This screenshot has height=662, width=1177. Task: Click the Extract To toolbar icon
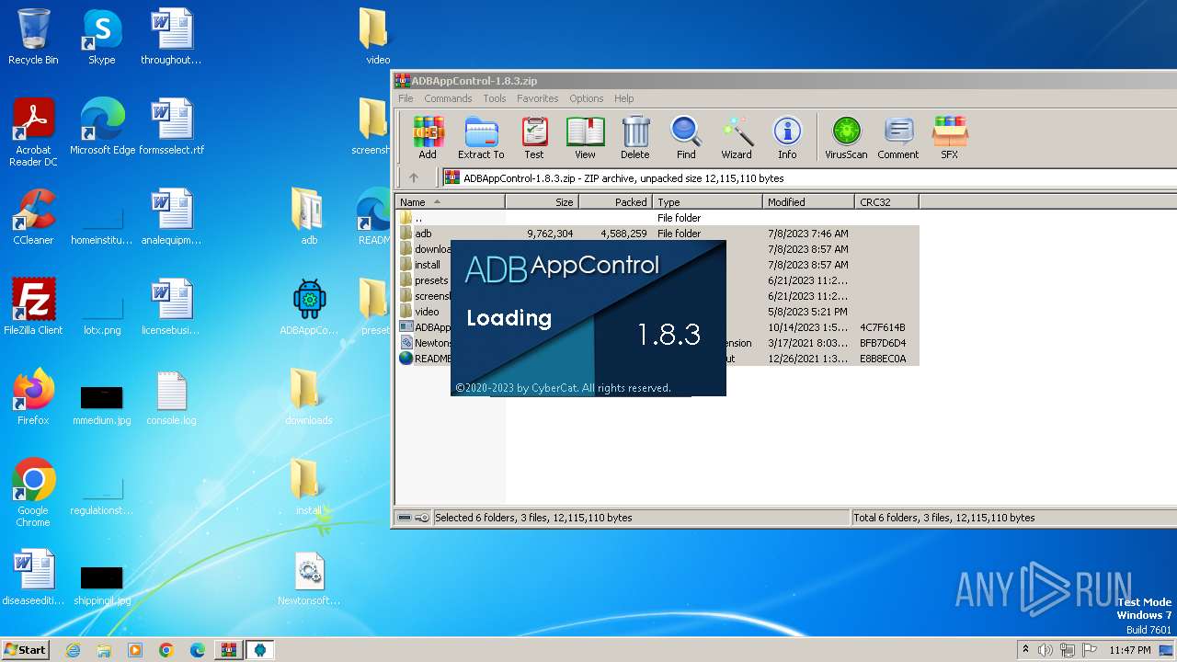[x=481, y=137]
